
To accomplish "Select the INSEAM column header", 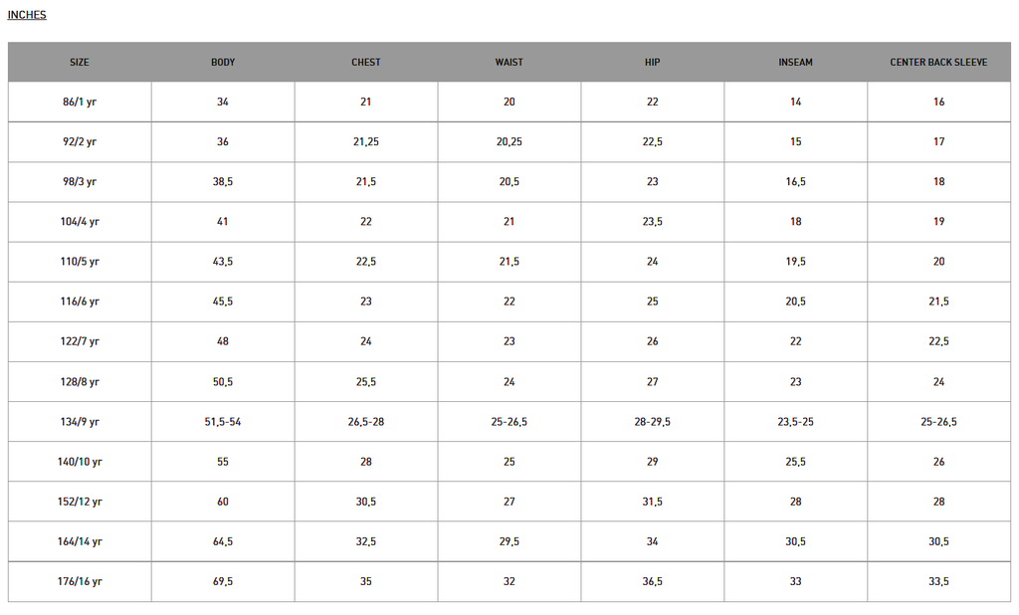I will pos(795,62).
